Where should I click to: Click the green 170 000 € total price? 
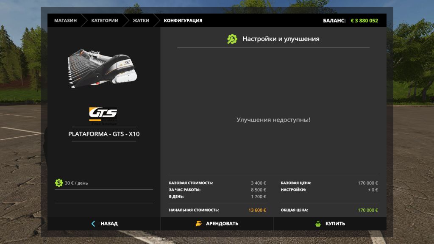tap(367, 210)
